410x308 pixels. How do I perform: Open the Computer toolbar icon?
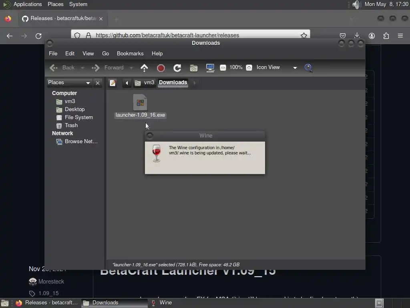210,68
